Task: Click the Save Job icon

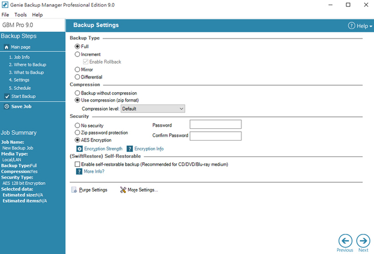Action: 7,106
